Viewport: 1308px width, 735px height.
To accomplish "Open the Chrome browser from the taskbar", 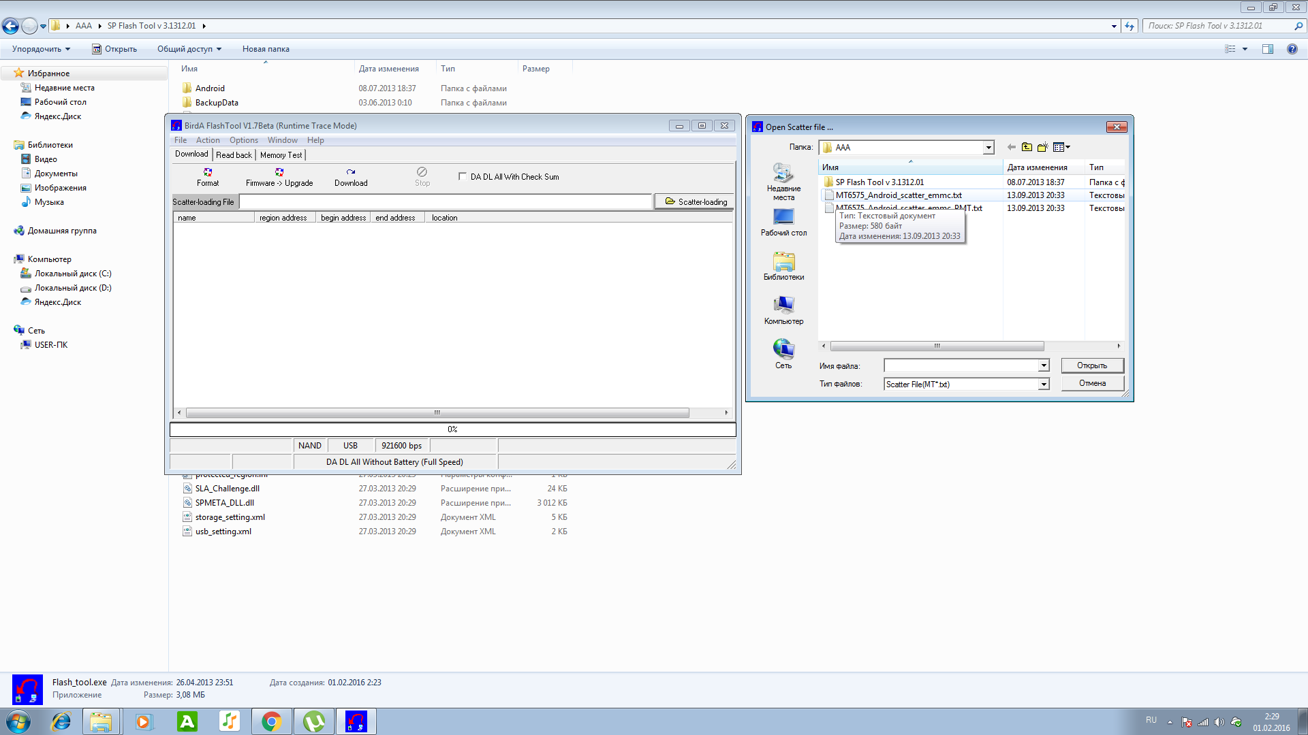I will click(271, 721).
